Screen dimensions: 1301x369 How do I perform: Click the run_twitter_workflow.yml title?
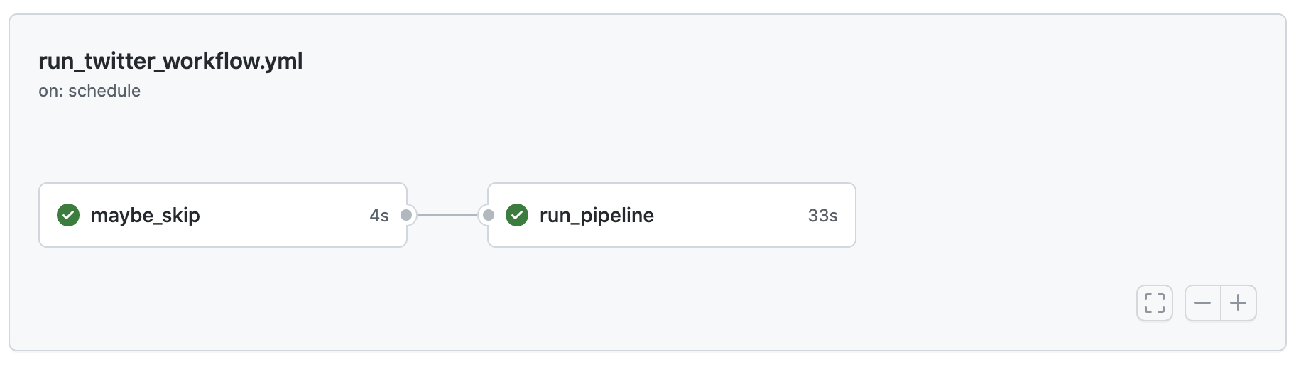(x=170, y=61)
